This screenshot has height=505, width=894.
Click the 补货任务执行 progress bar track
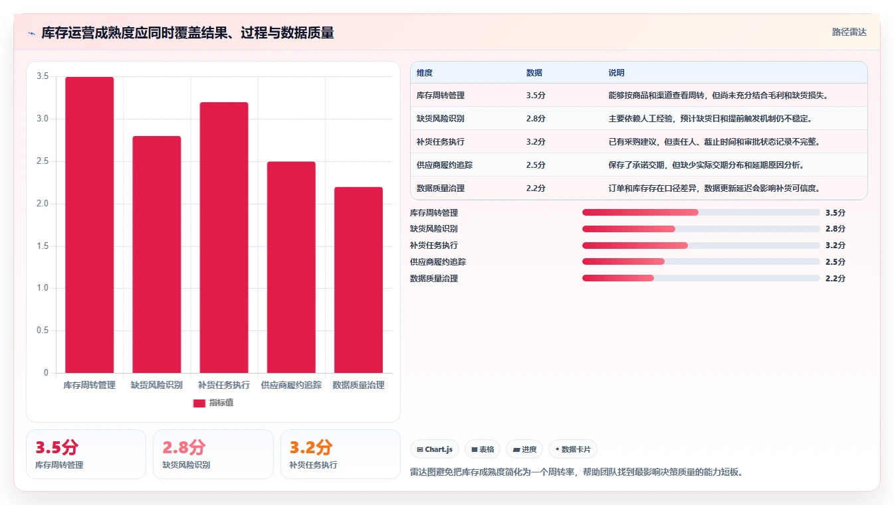tap(701, 246)
